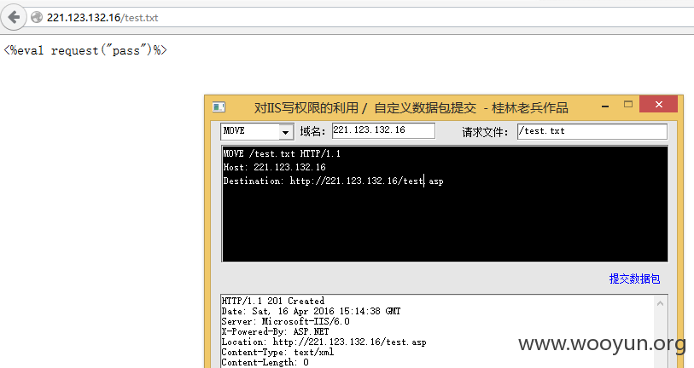Click the eval request code on the page

[85, 50]
